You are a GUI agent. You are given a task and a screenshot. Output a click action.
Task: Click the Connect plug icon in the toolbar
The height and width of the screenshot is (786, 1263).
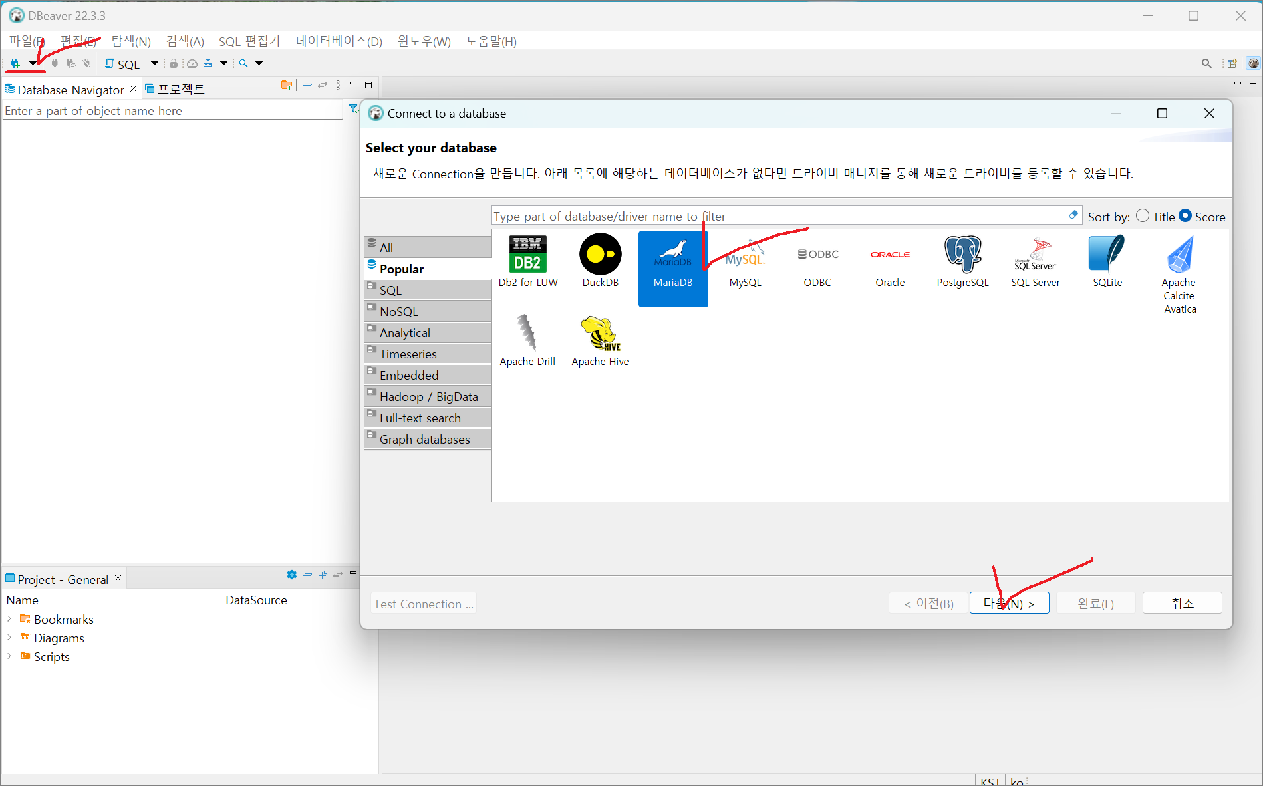55,63
